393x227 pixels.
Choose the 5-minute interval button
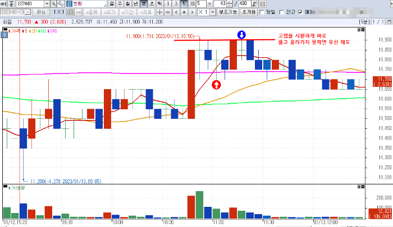coord(184,4)
